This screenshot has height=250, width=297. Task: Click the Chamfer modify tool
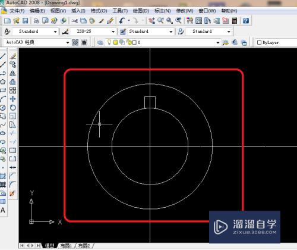(x=13, y=176)
